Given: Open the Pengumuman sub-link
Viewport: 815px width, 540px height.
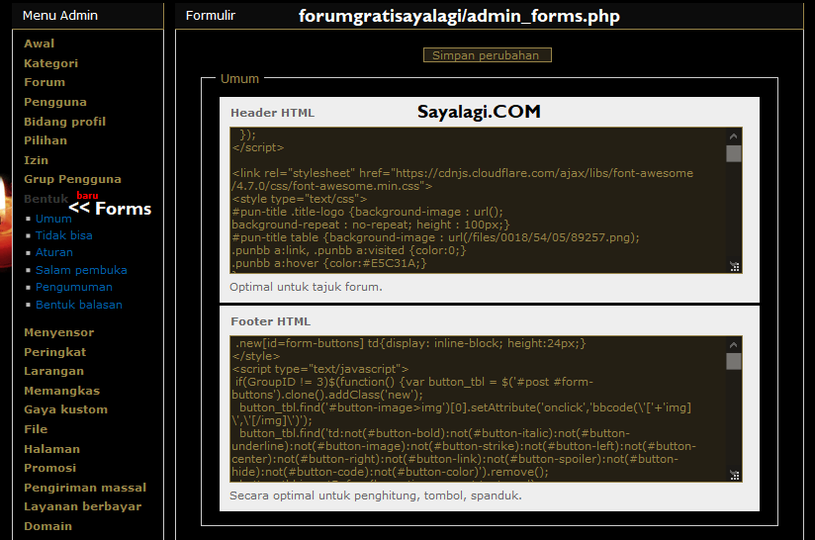Looking at the screenshot, I should [x=74, y=287].
